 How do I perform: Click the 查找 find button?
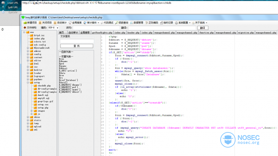pyautogui.click(x=77, y=46)
